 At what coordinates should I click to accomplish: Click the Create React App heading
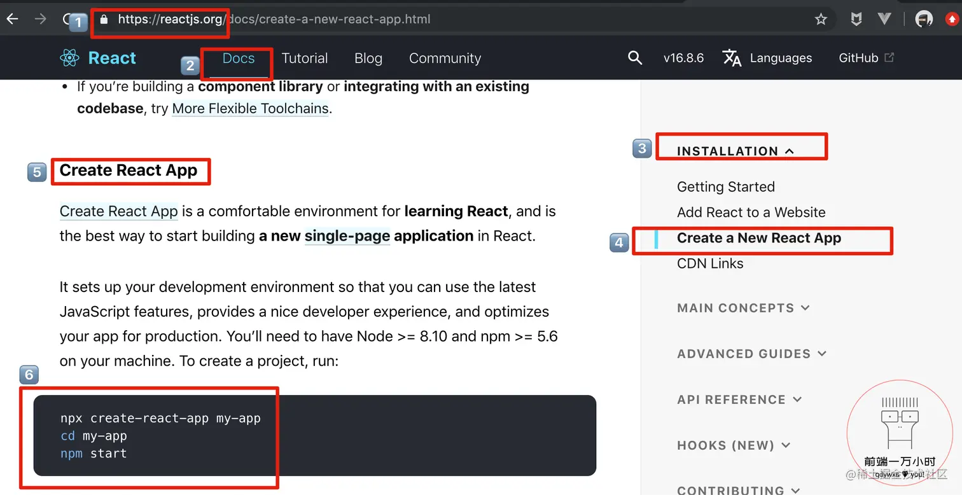(129, 171)
